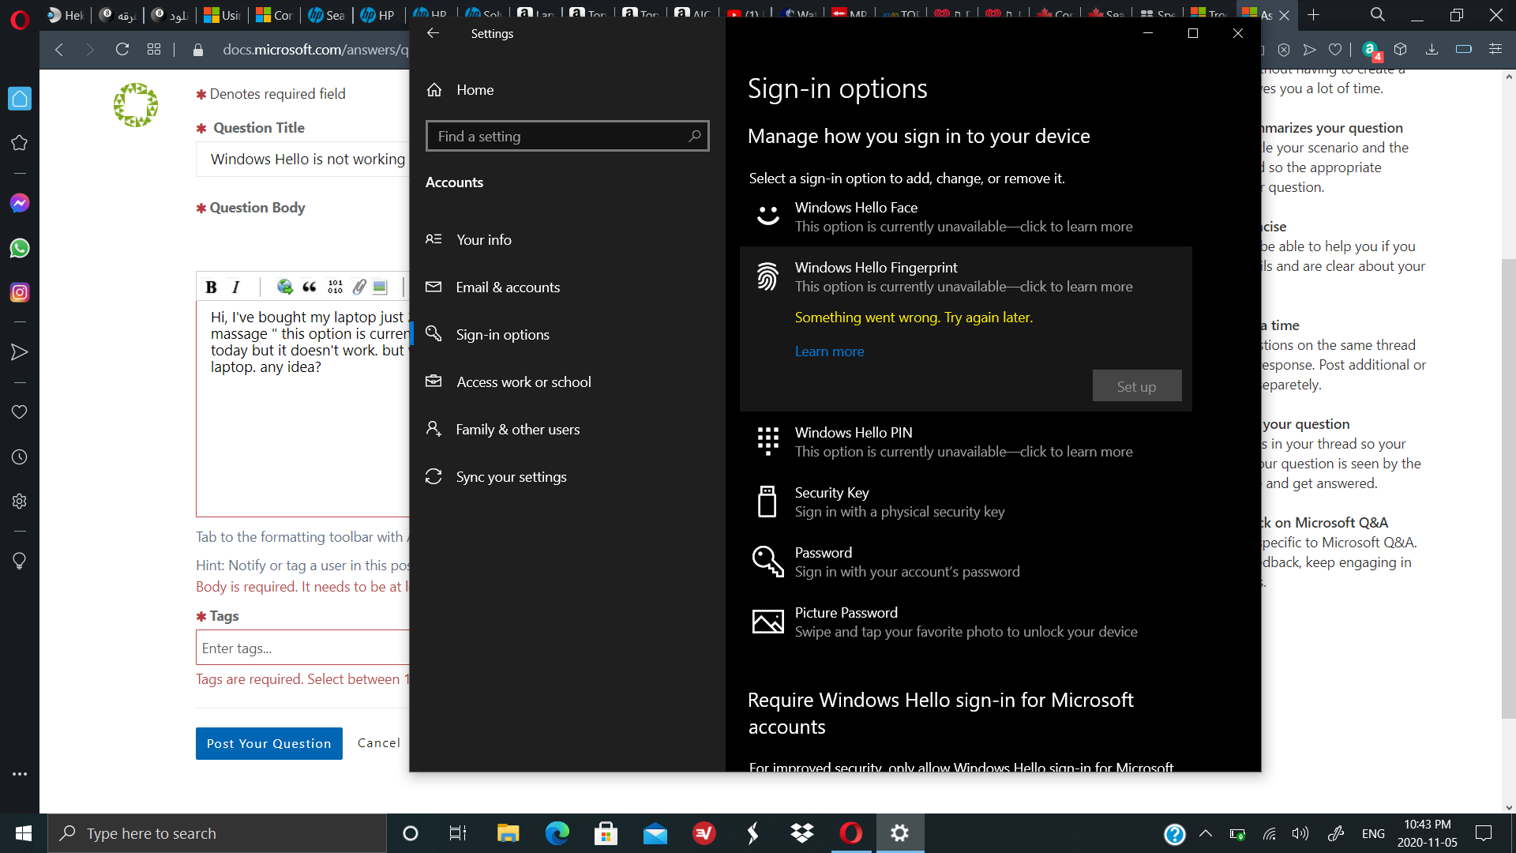This screenshot has height=853, width=1516.
Task: Open File Explorer from the taskbar
Action: [x=508, y=833]
